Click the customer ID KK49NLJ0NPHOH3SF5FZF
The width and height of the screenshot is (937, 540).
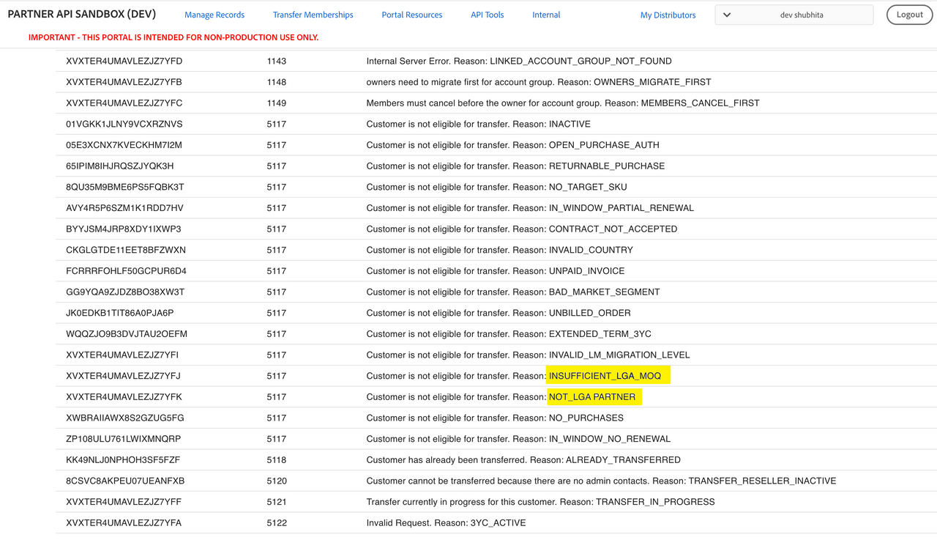[122, 460]
